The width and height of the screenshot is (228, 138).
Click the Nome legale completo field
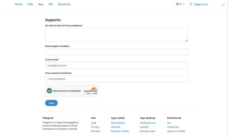pyautogui.click(x=116, y=52)
